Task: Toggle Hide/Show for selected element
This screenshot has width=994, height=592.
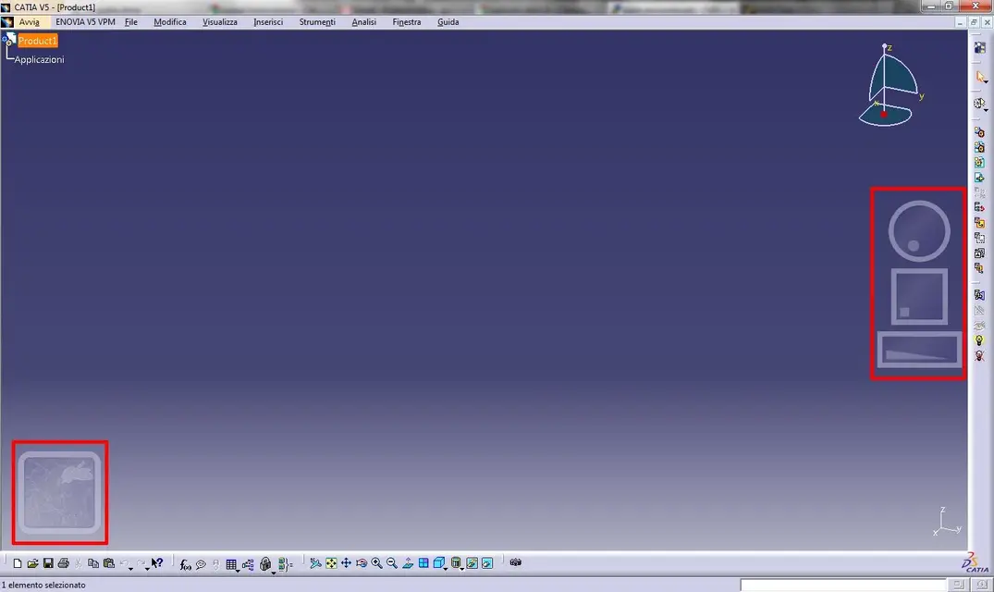Action: pyautogui.click(x=472, y=562)
